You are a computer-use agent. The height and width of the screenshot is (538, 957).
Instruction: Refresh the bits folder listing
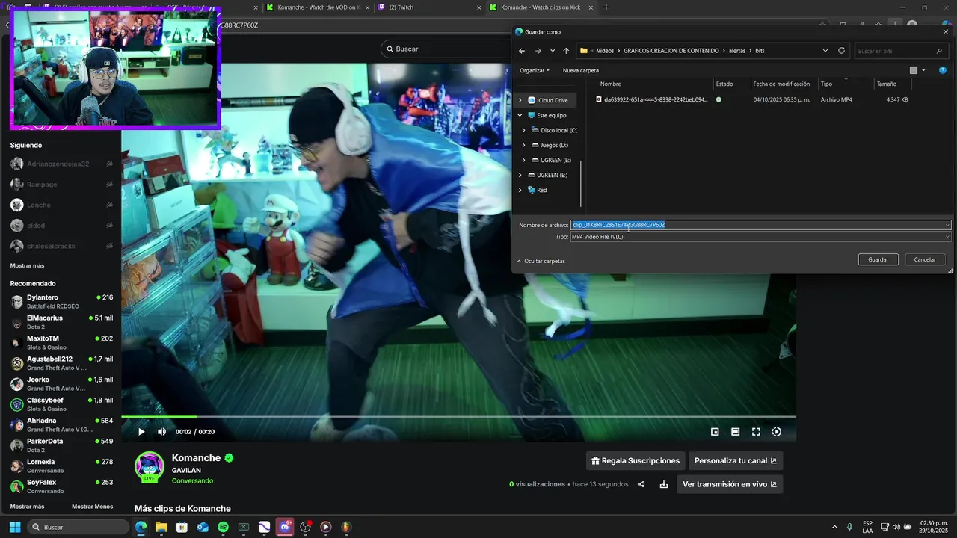click(x=841, y=51)
